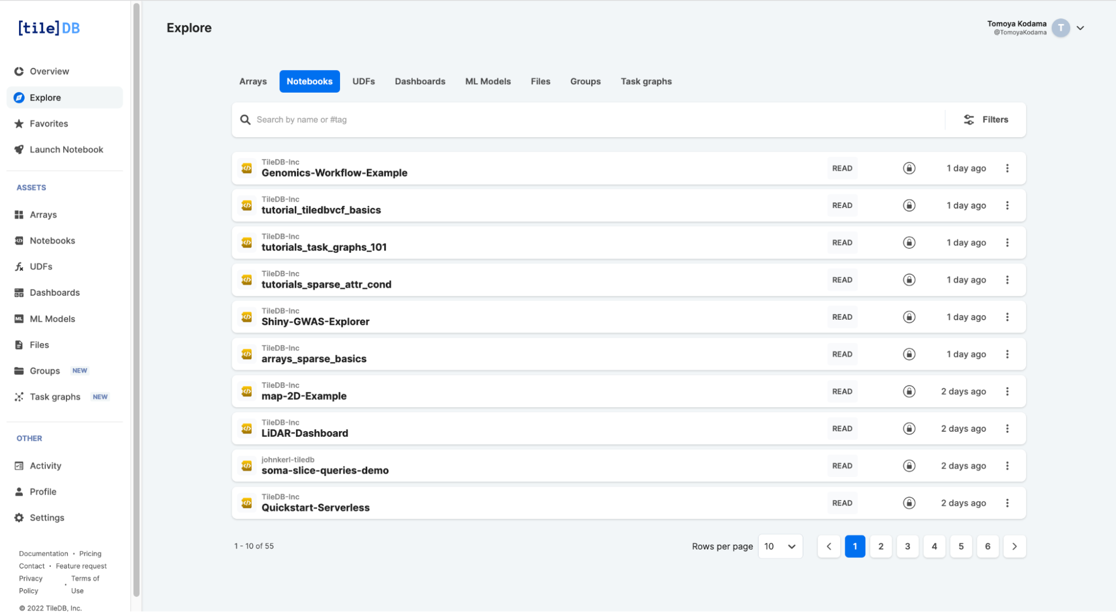The width and height of the screenshot is (1116, 612).
Task: Click notebook icon of arrays_sparse_basics row
Action: click(247, 354)
